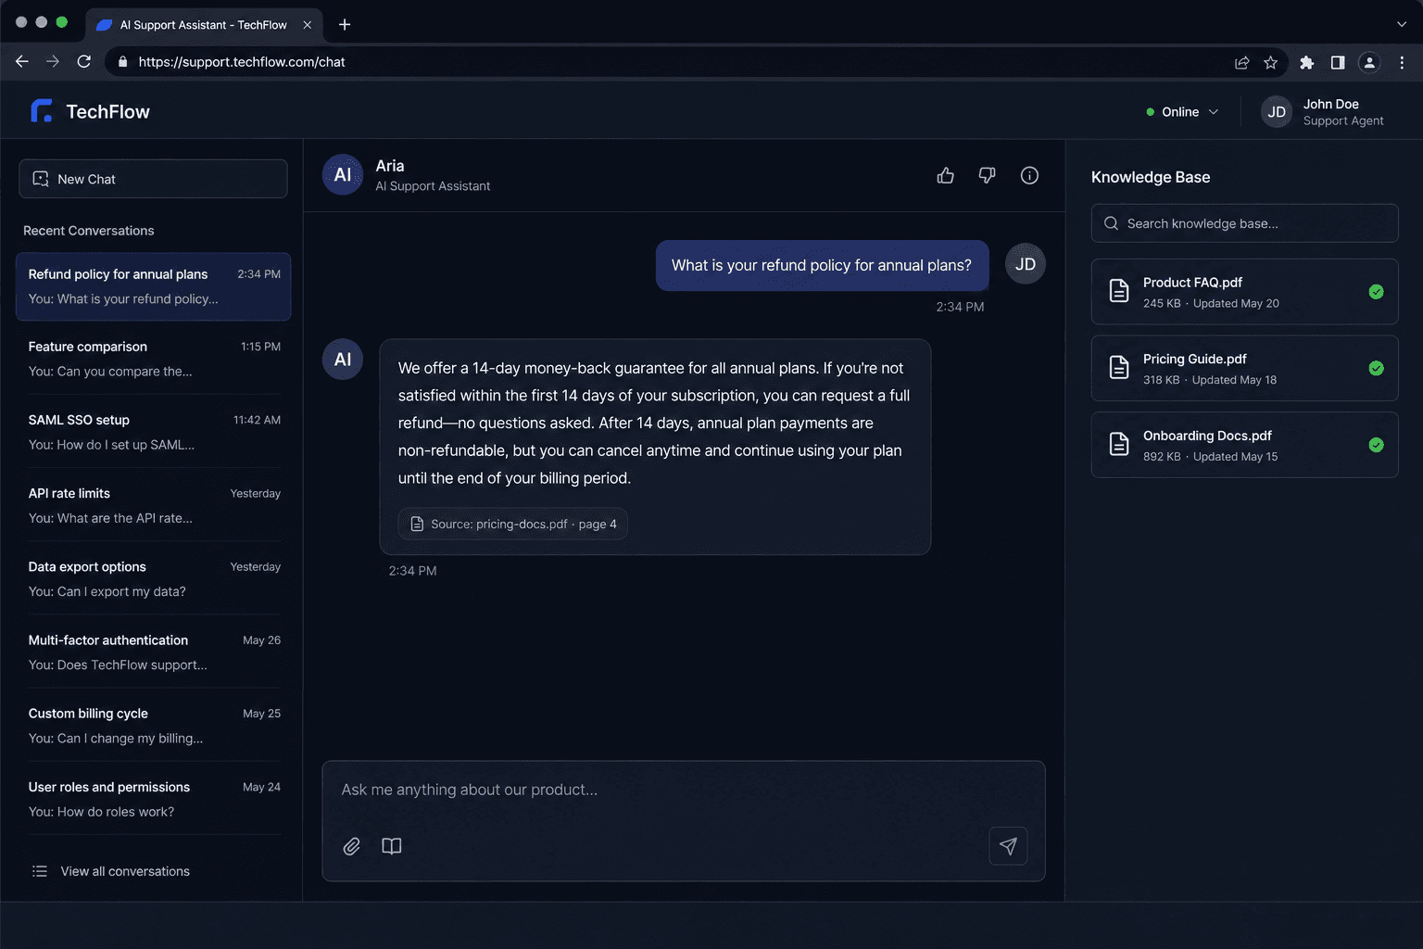Focus the Search knowledge base field
1423x949 pixels.
pyautogui.click(x=1244, y=223)
